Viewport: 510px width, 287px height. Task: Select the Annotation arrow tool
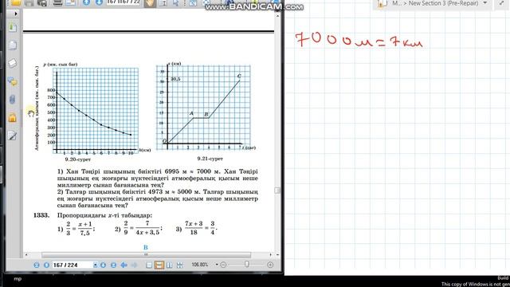point(175,3)
